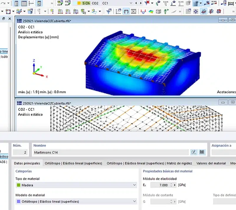
Task: Open the Valores del material tab
Action: click(x=211, y=163)
